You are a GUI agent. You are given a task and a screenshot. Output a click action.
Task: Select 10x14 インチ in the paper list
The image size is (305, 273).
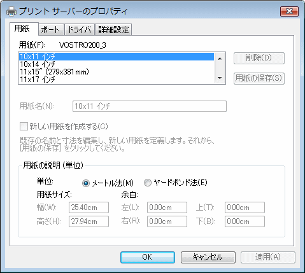[x=117, y=64]
